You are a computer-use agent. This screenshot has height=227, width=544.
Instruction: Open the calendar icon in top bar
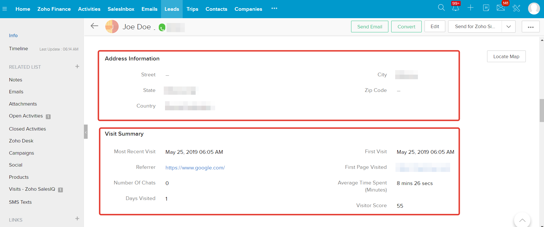[486, 8]
